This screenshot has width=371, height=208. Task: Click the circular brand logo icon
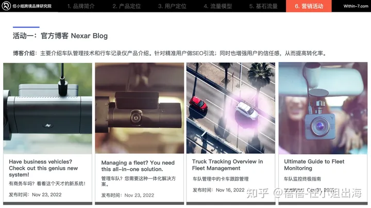click(6, 6)
